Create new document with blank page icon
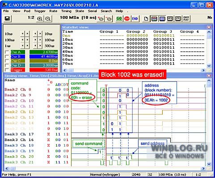The height and width of the screenshot is (178, 215). [x=146, y=19]
